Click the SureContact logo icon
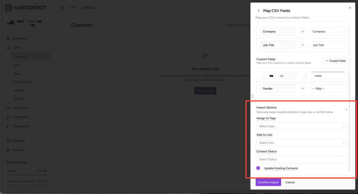The width and height of the screenshot is (358, 194). click(x=8, y=7)
